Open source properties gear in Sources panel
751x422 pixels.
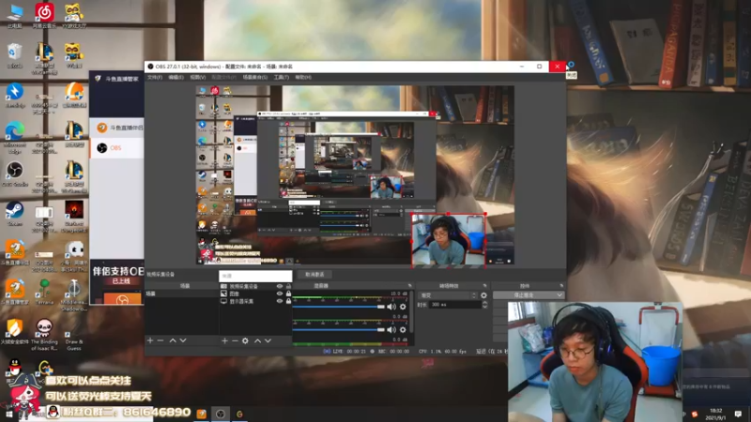click(x=245, y=340)
